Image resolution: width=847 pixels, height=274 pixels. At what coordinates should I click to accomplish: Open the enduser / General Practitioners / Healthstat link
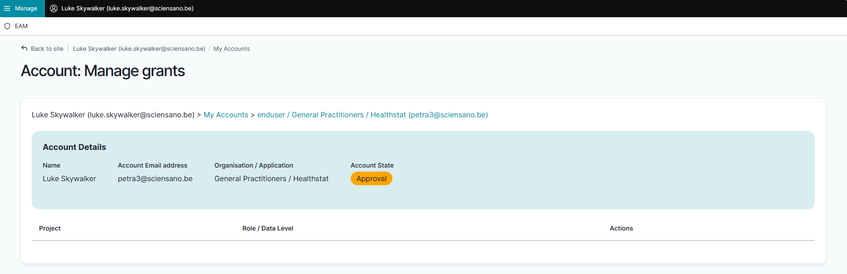pos(372,115)
